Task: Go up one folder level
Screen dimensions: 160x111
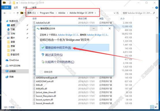Action: 18,13
